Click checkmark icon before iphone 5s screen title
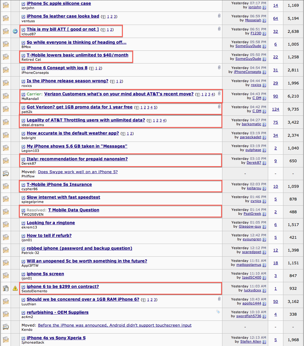 click(23, 274)
